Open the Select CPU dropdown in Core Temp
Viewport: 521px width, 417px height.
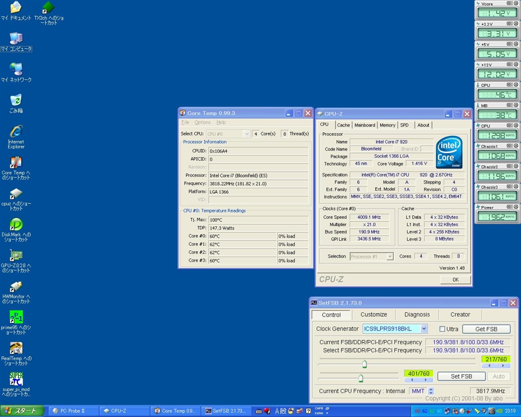[246, 134]
